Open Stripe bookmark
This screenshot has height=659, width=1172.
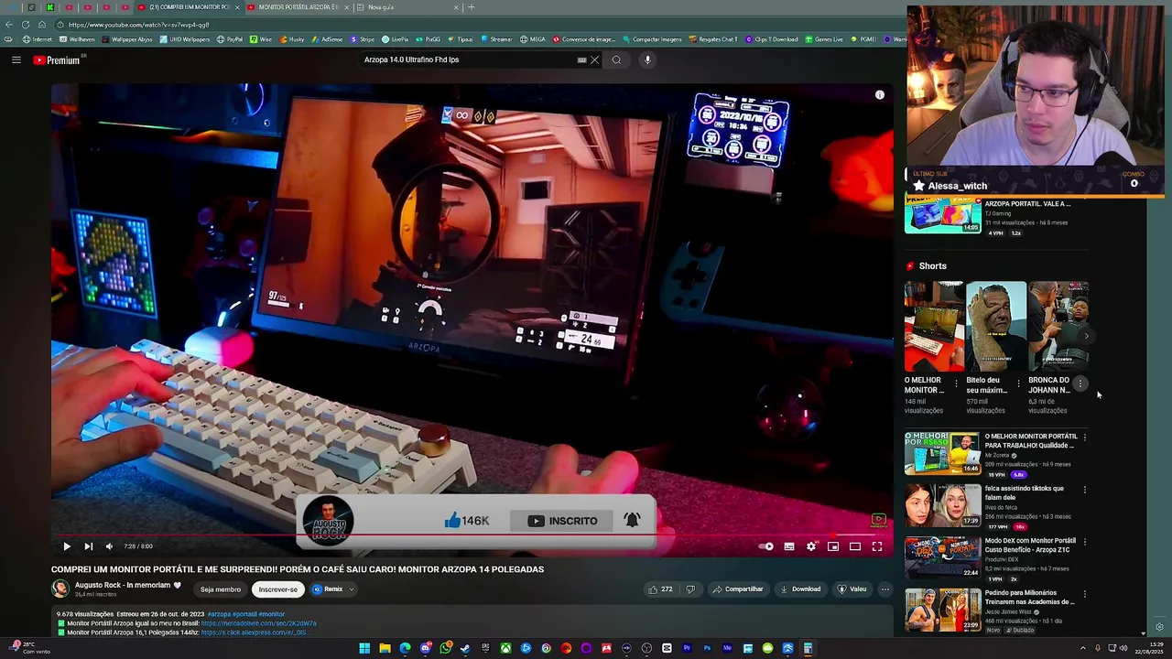tap(363, 39)
